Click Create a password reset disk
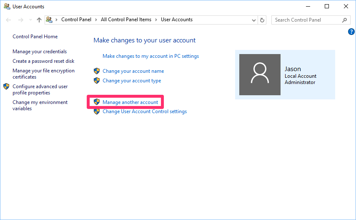This screenshot has width=356, height=220. point(43,61)
